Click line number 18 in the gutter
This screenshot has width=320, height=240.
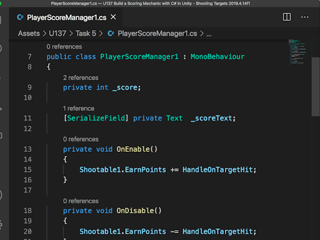[28, 211]
